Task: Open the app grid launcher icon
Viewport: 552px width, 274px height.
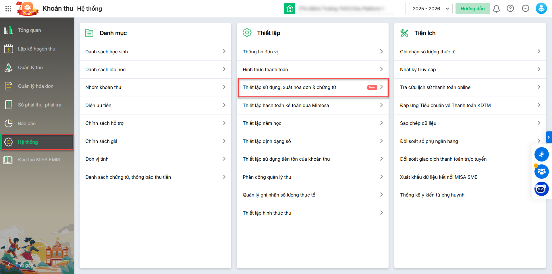Action: [x=8, y=9]
